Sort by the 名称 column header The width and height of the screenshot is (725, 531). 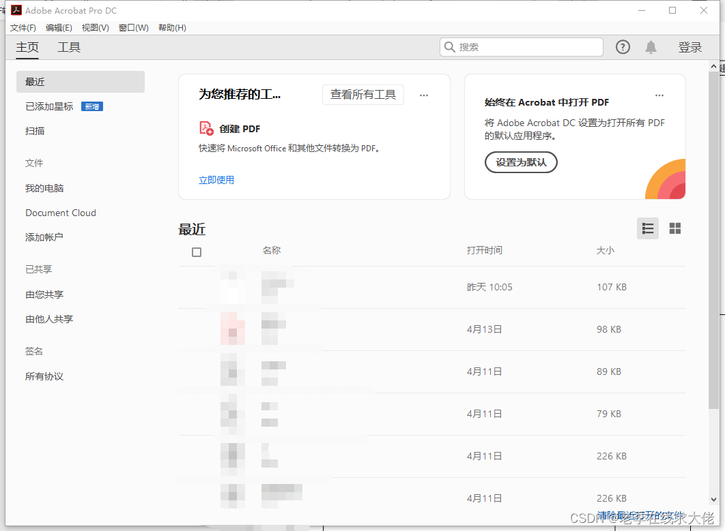pyautogui.click(x=272, y=250)
